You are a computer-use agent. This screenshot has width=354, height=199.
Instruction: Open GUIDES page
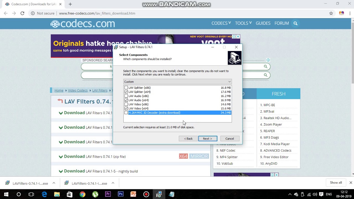263,23
